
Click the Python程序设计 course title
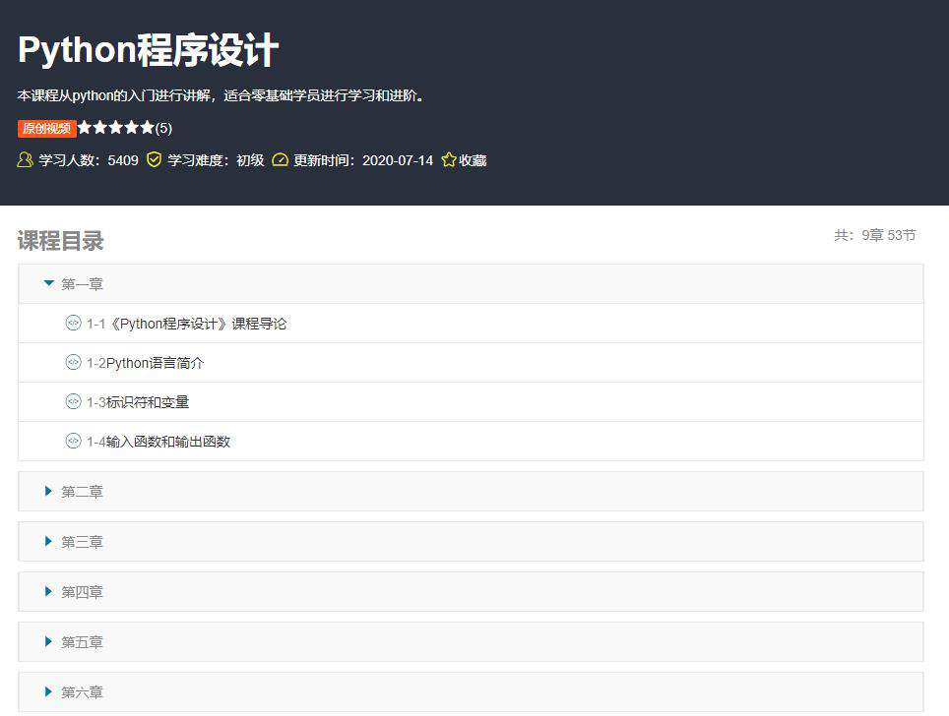[149, 49]
